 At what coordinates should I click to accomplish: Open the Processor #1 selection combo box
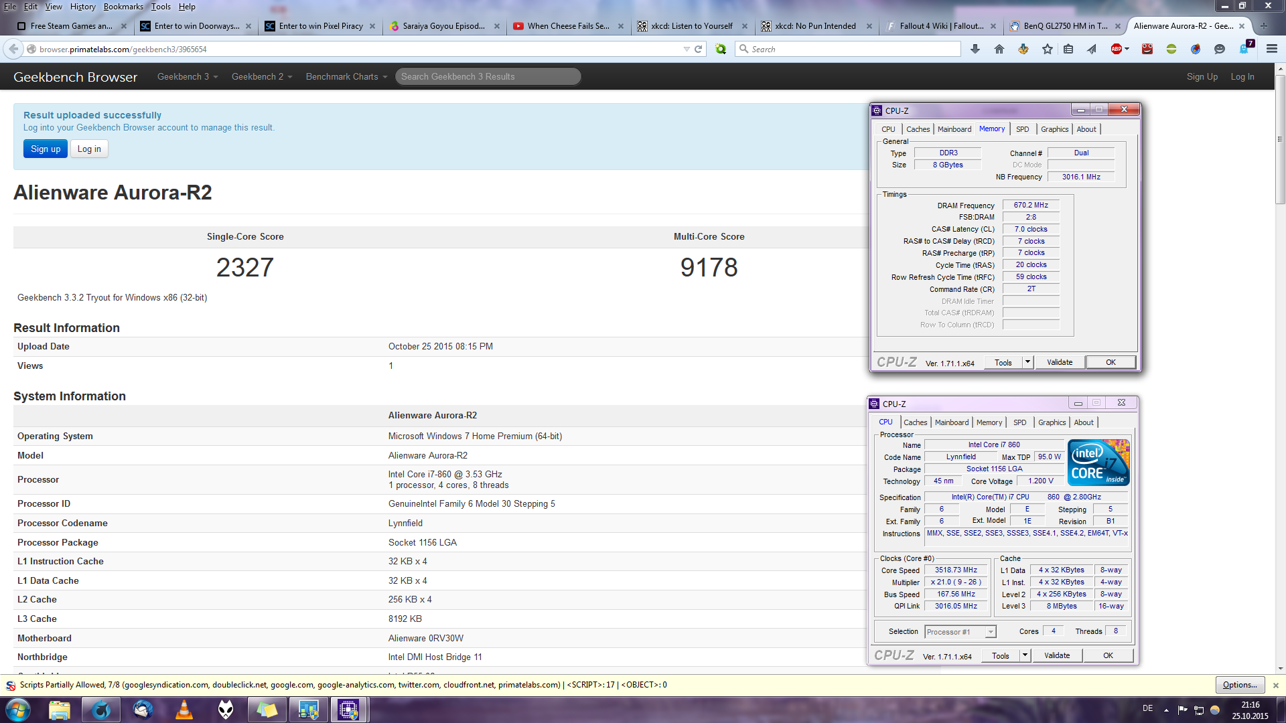point(960,632)
